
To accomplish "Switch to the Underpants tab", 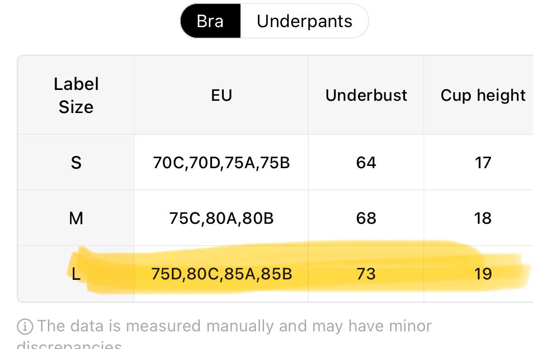I will click(304, 21).
